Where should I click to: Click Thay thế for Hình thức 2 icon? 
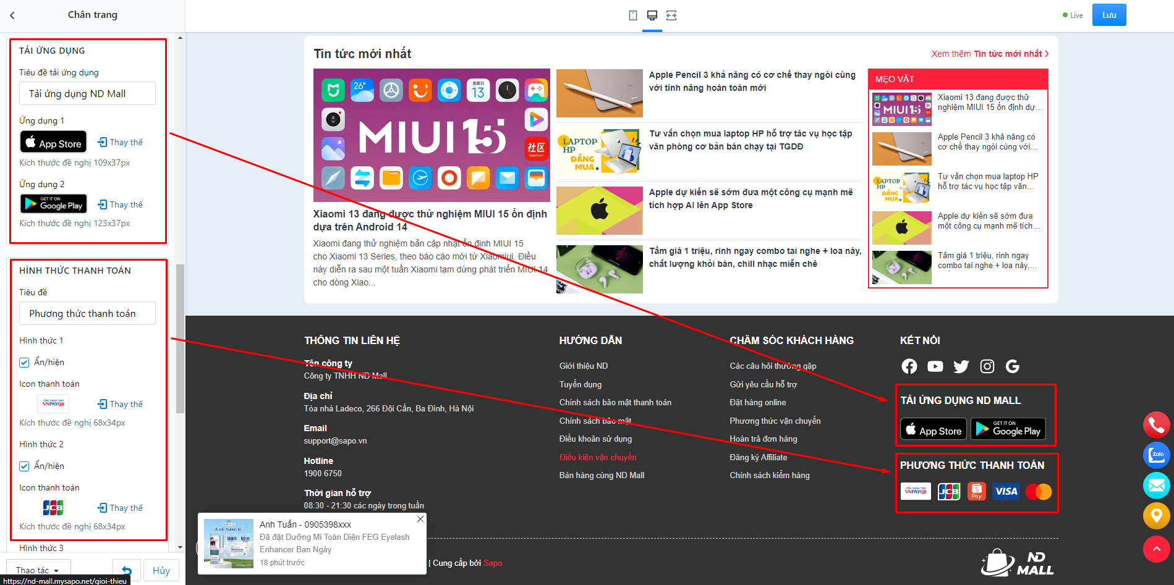(x=121, y=508)
